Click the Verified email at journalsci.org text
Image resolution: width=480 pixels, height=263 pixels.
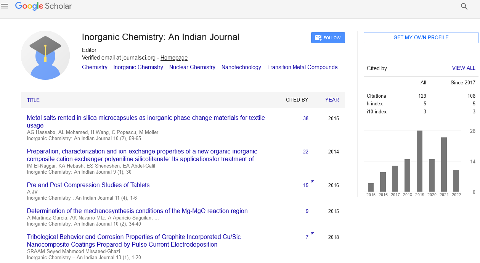pyautogui.click(x=119, y=58)
